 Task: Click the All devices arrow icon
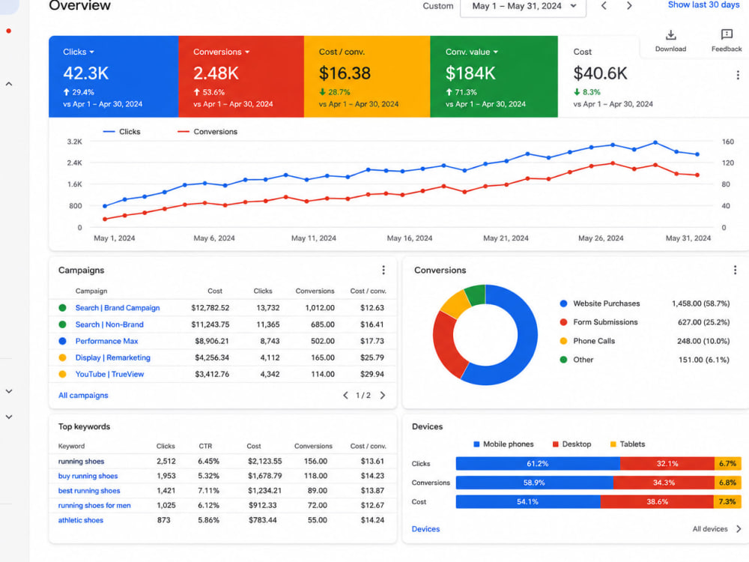point(739,528)
